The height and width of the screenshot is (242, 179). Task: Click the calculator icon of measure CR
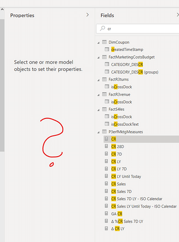pos(106,139)
